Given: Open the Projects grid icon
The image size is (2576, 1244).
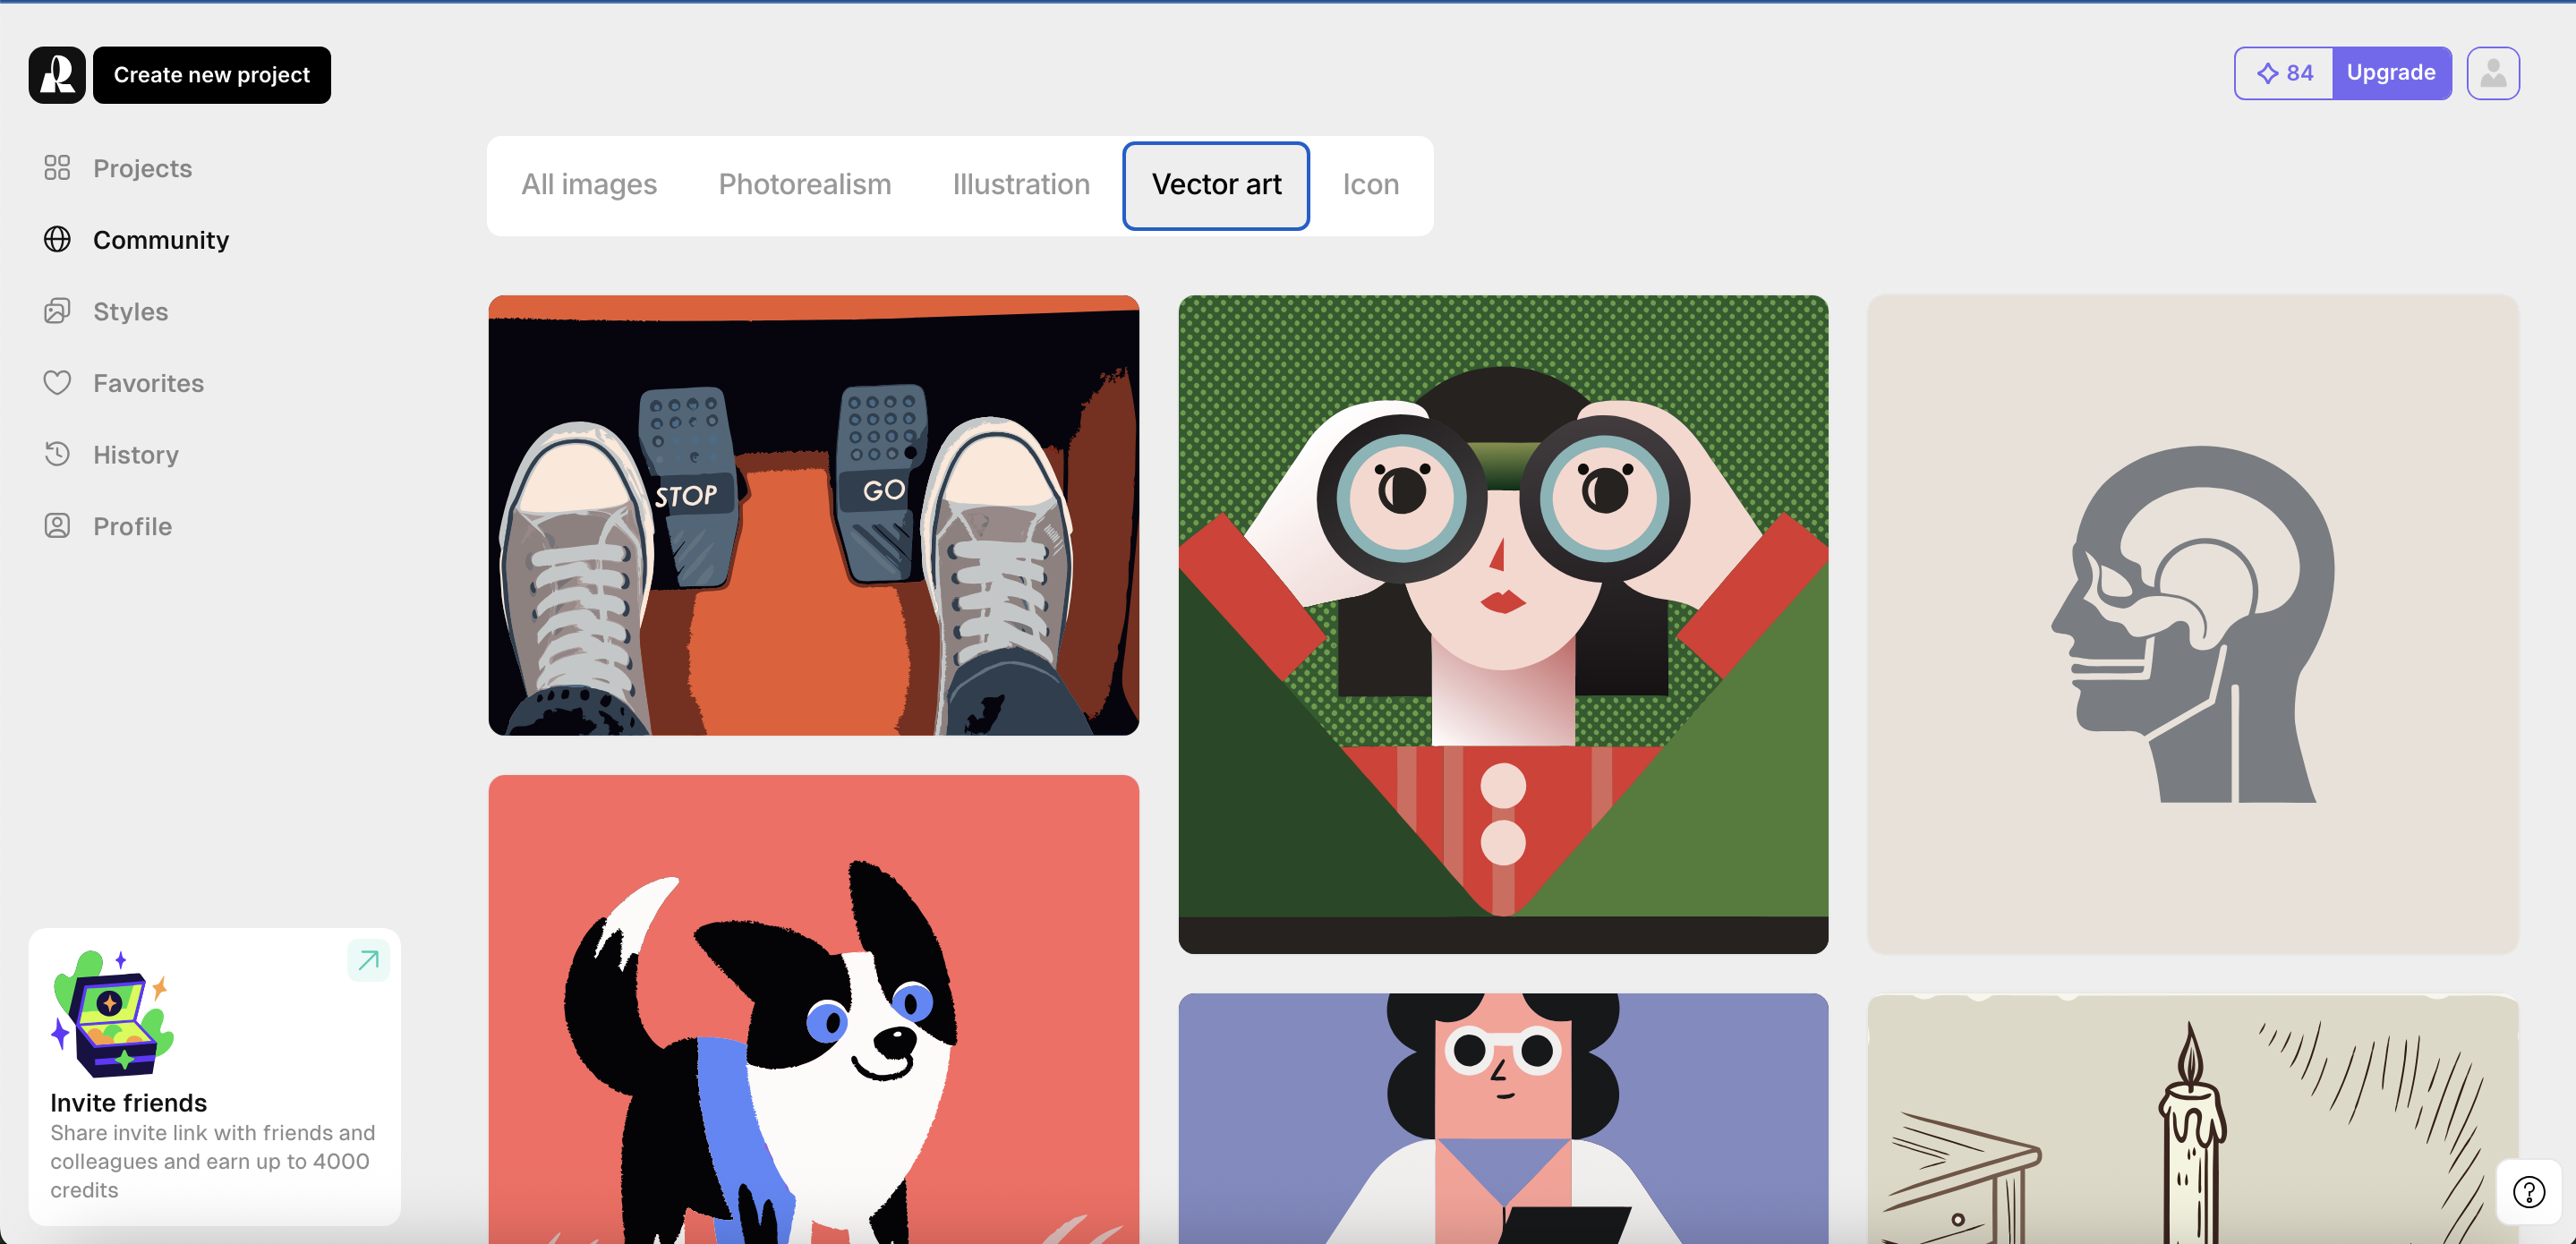Looking at the screenshot, I should [57, 168].
